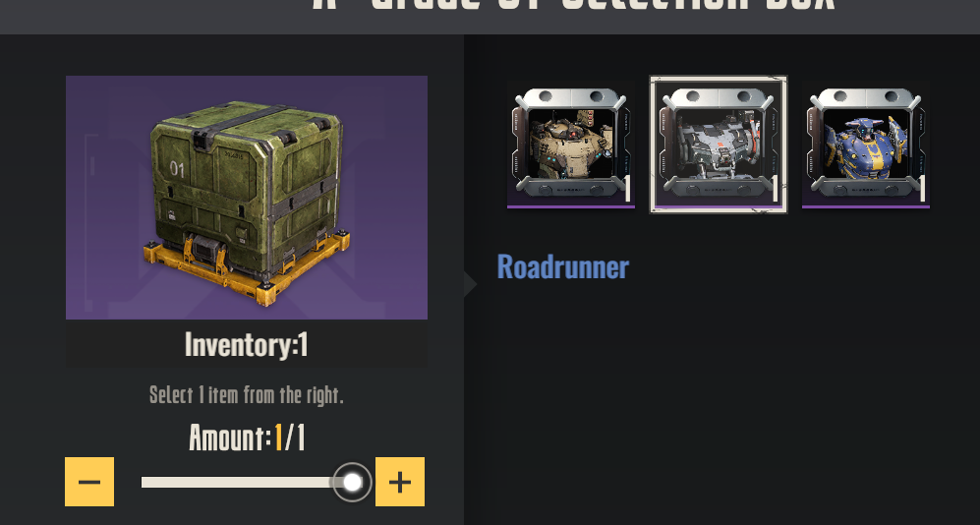Click the 'Select 1 item from the right' hint

click(247, 395)
